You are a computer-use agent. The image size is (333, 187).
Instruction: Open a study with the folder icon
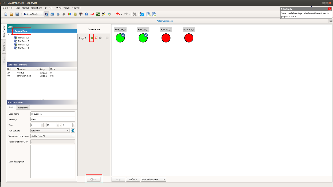coord(11,14)
